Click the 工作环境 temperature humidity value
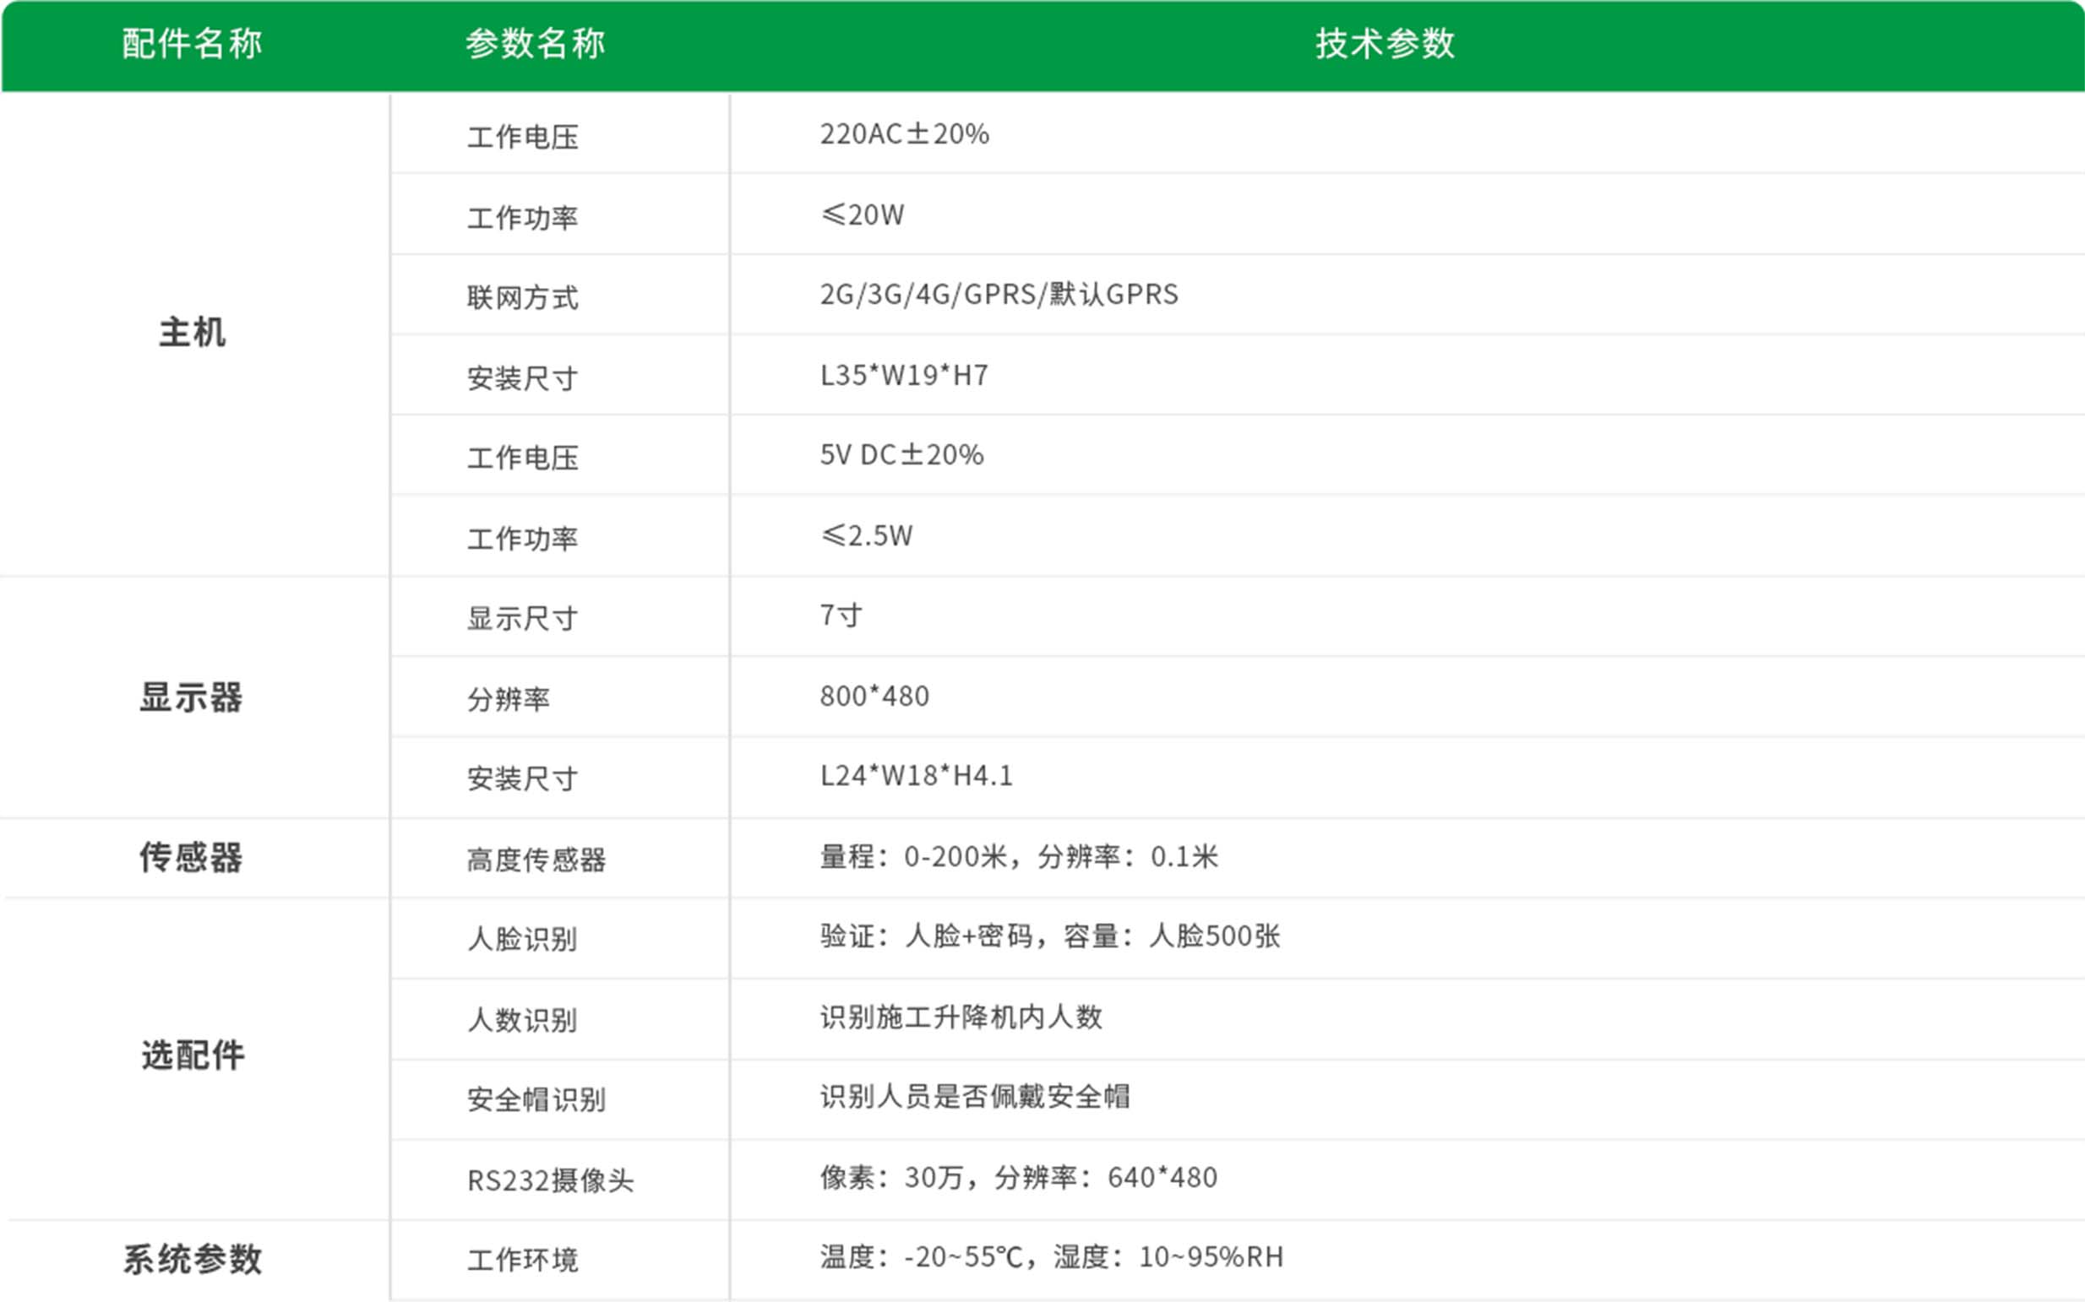Viewport: 2085px width, 1302px height. (x=1051, y=1257)
